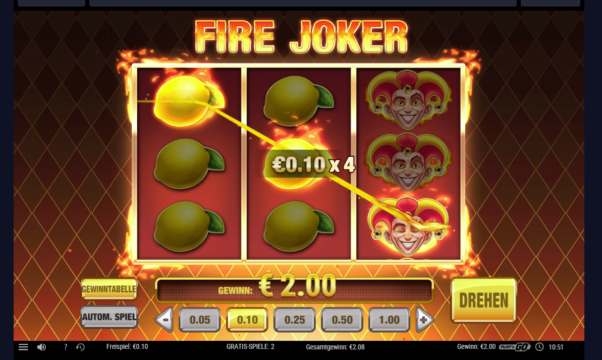Select the 1.00 bet value
Image resolution: width=602 pixels, height=360 pixels.
click(x=389, y=319)
